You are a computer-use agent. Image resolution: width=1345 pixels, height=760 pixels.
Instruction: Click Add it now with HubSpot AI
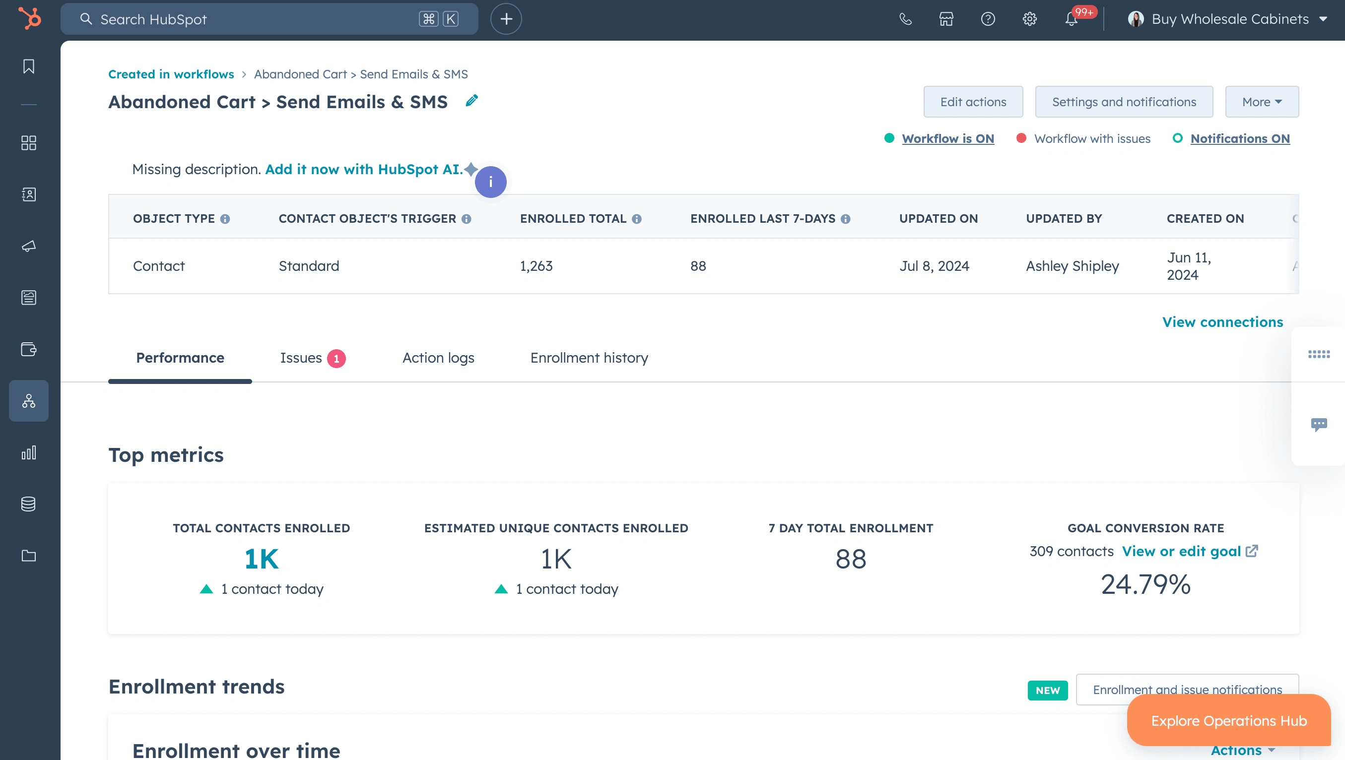364,169
